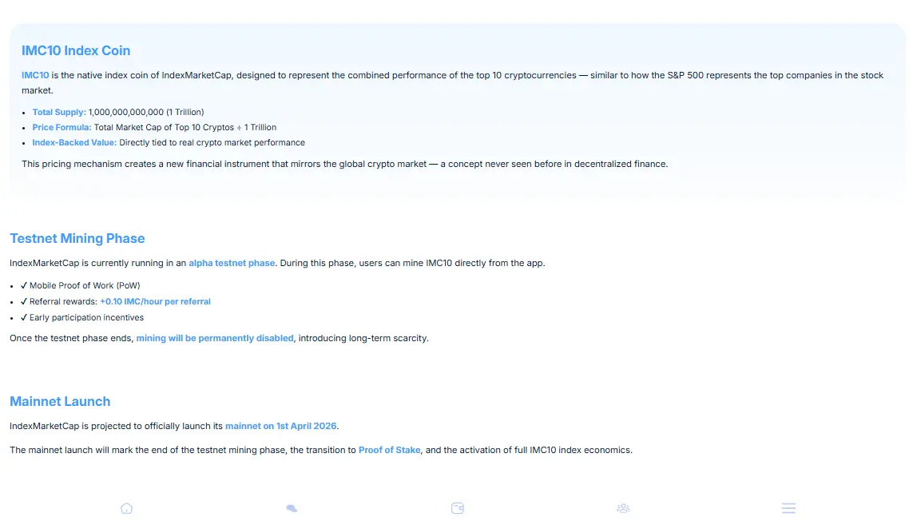Open the wallet icon in bottom navigation
The width and height of the screenshot is (913, 521).
458,508
